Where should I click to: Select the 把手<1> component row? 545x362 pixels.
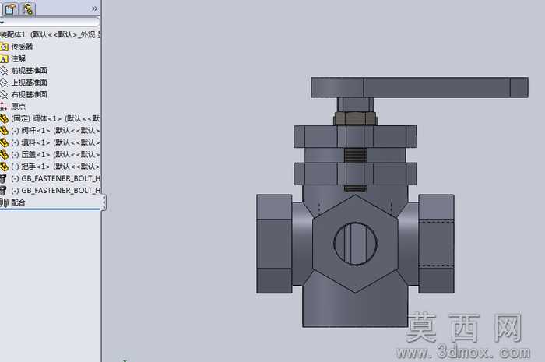click(x=50, y=167)
